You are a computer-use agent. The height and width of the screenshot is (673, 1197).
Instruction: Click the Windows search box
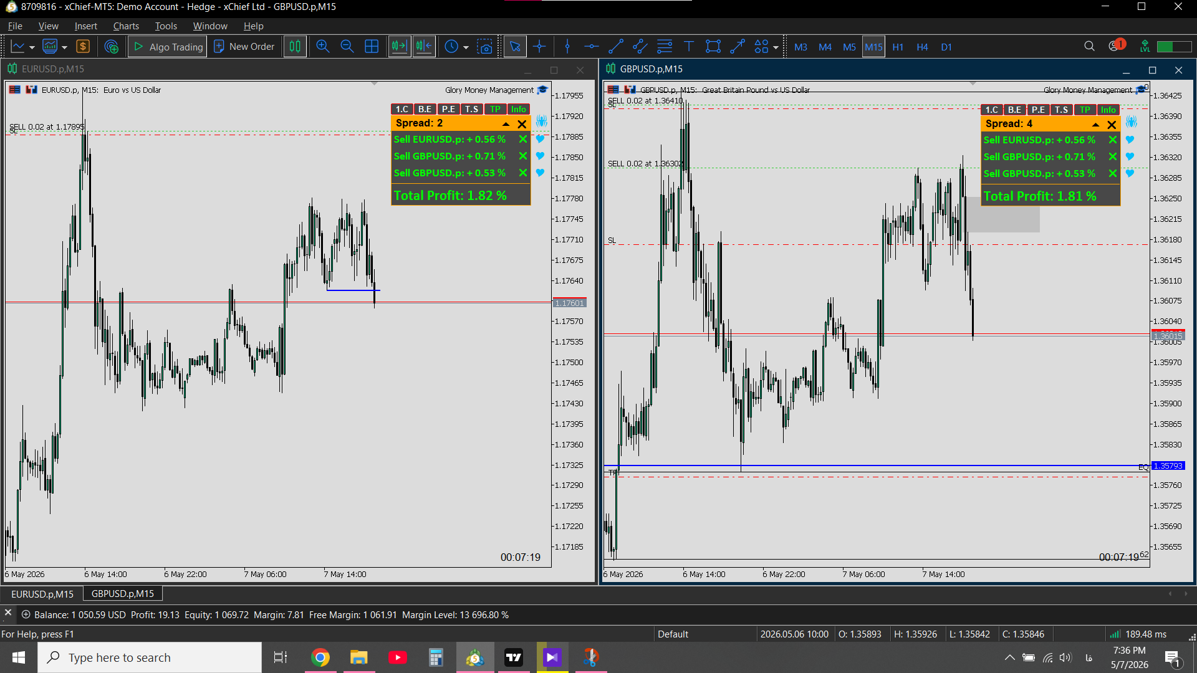(150, 657)
